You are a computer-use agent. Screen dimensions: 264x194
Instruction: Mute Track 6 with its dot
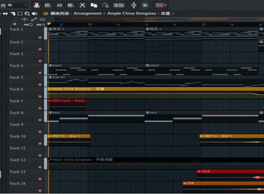(40, 96)
